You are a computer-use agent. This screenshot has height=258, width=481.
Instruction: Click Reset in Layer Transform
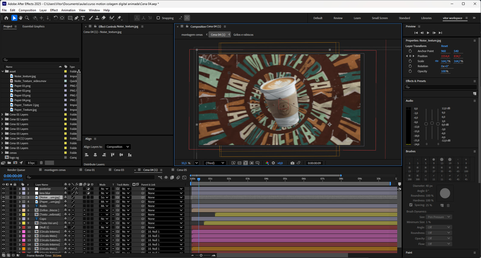[x=444, y=46]
